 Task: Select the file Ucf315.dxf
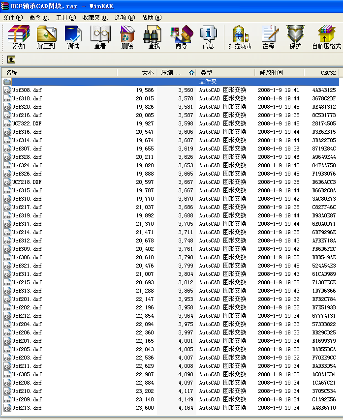coord(27,190)
